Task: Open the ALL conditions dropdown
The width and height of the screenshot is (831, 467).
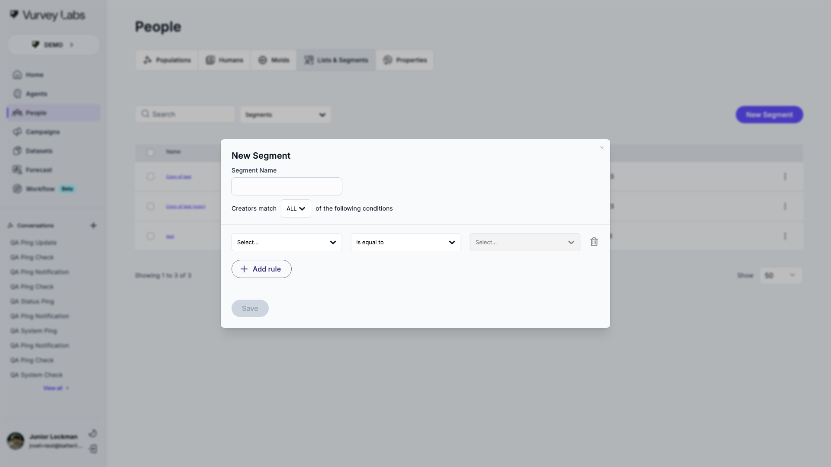Action: pos(296,208)
